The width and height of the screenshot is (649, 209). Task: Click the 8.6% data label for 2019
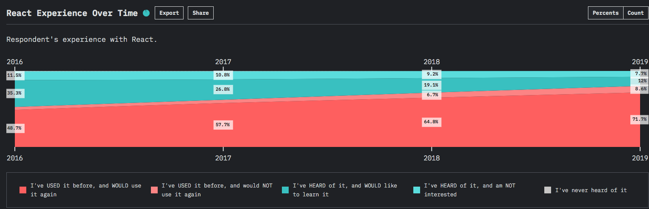tap(640, 89)
